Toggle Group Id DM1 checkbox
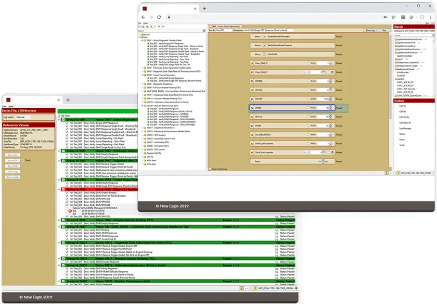Viewport: 437px width, 304px height. pos(63,120)
